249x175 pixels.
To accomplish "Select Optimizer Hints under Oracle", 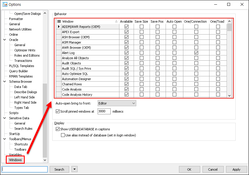I will coord(25,50).
